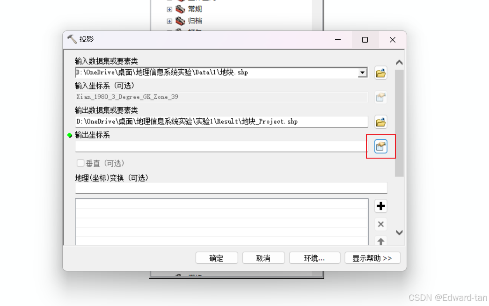Click the output dataset path field
This screenshot has height=306, width=489.
[221, 122]
